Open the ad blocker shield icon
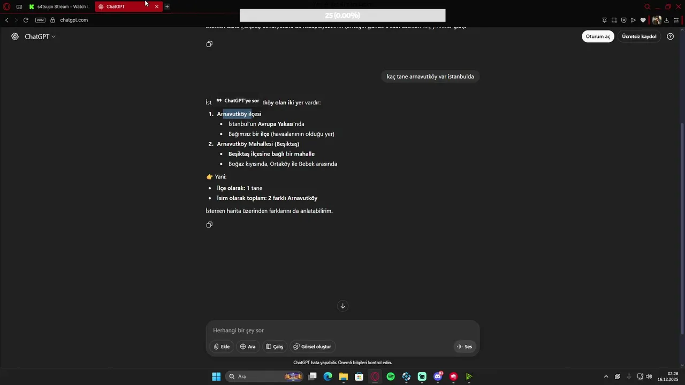Screen dimensions: 685x385 (x=623, y=20)
